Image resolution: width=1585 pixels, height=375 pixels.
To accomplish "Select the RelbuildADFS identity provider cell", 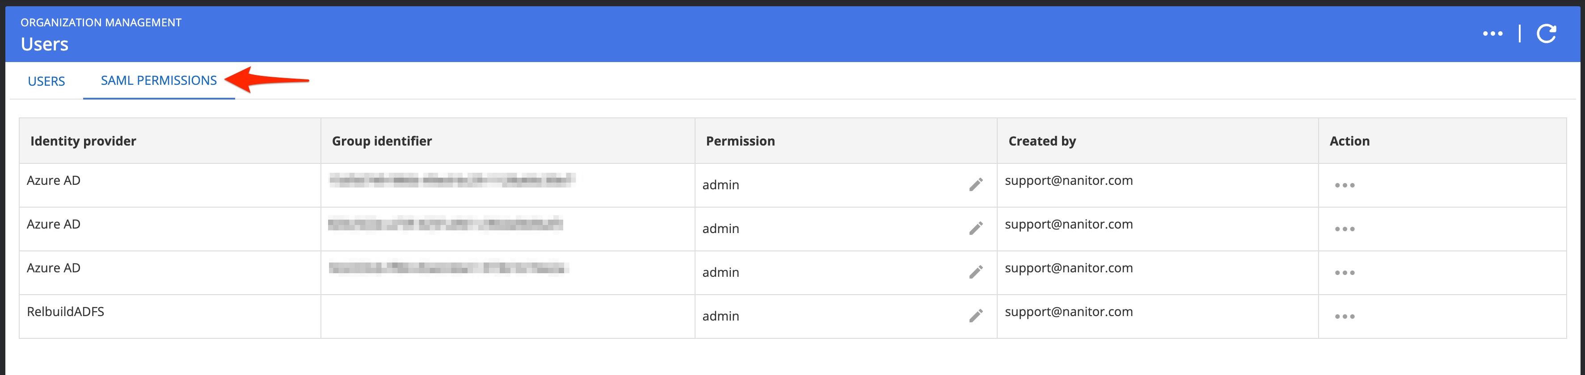I will point(65,312).
